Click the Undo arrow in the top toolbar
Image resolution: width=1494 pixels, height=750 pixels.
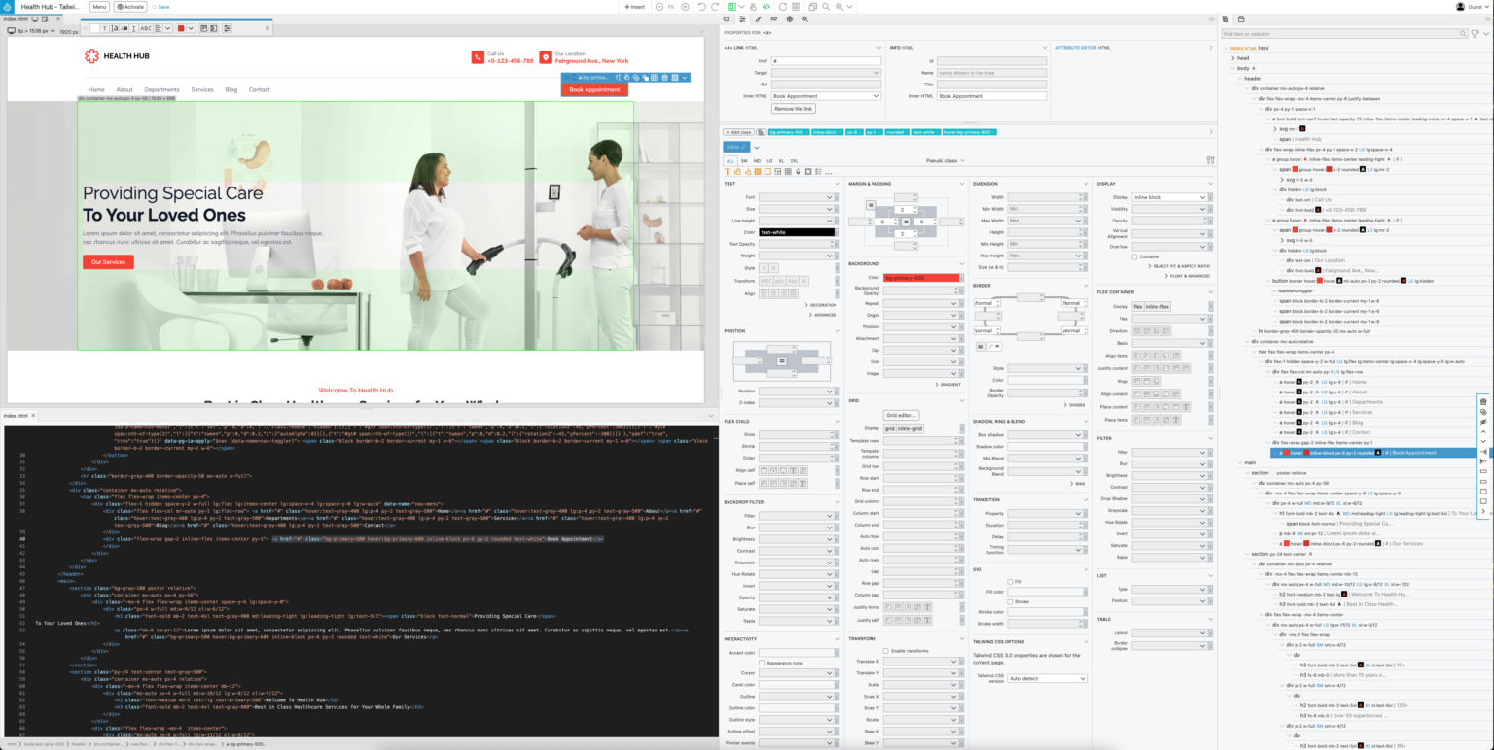pyautogui.click(x=702, y=5)
